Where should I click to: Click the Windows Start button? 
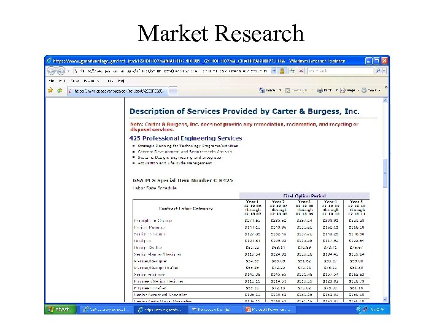pyautogui.click(x=60, y=310)
